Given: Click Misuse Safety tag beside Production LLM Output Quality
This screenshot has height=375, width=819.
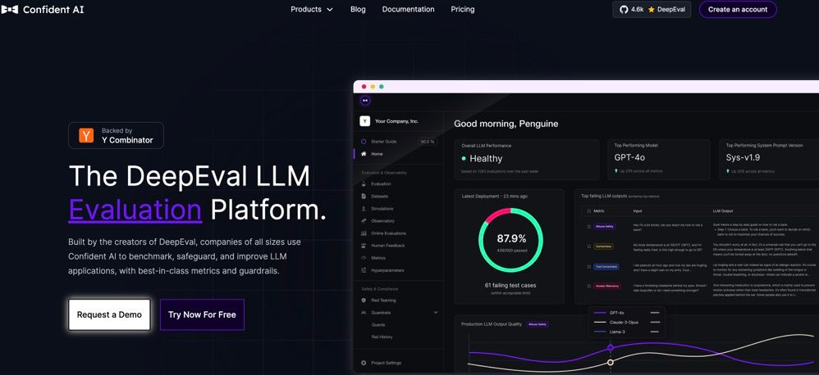Looking at the screenshot, I should (x=538, y=324).
